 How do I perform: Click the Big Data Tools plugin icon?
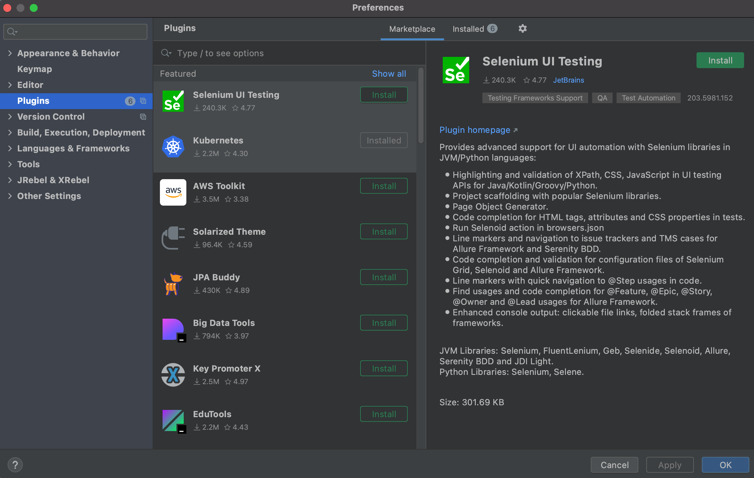point(173,329)
